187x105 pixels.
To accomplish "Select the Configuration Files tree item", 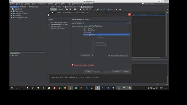I will (x=22, y=17).
